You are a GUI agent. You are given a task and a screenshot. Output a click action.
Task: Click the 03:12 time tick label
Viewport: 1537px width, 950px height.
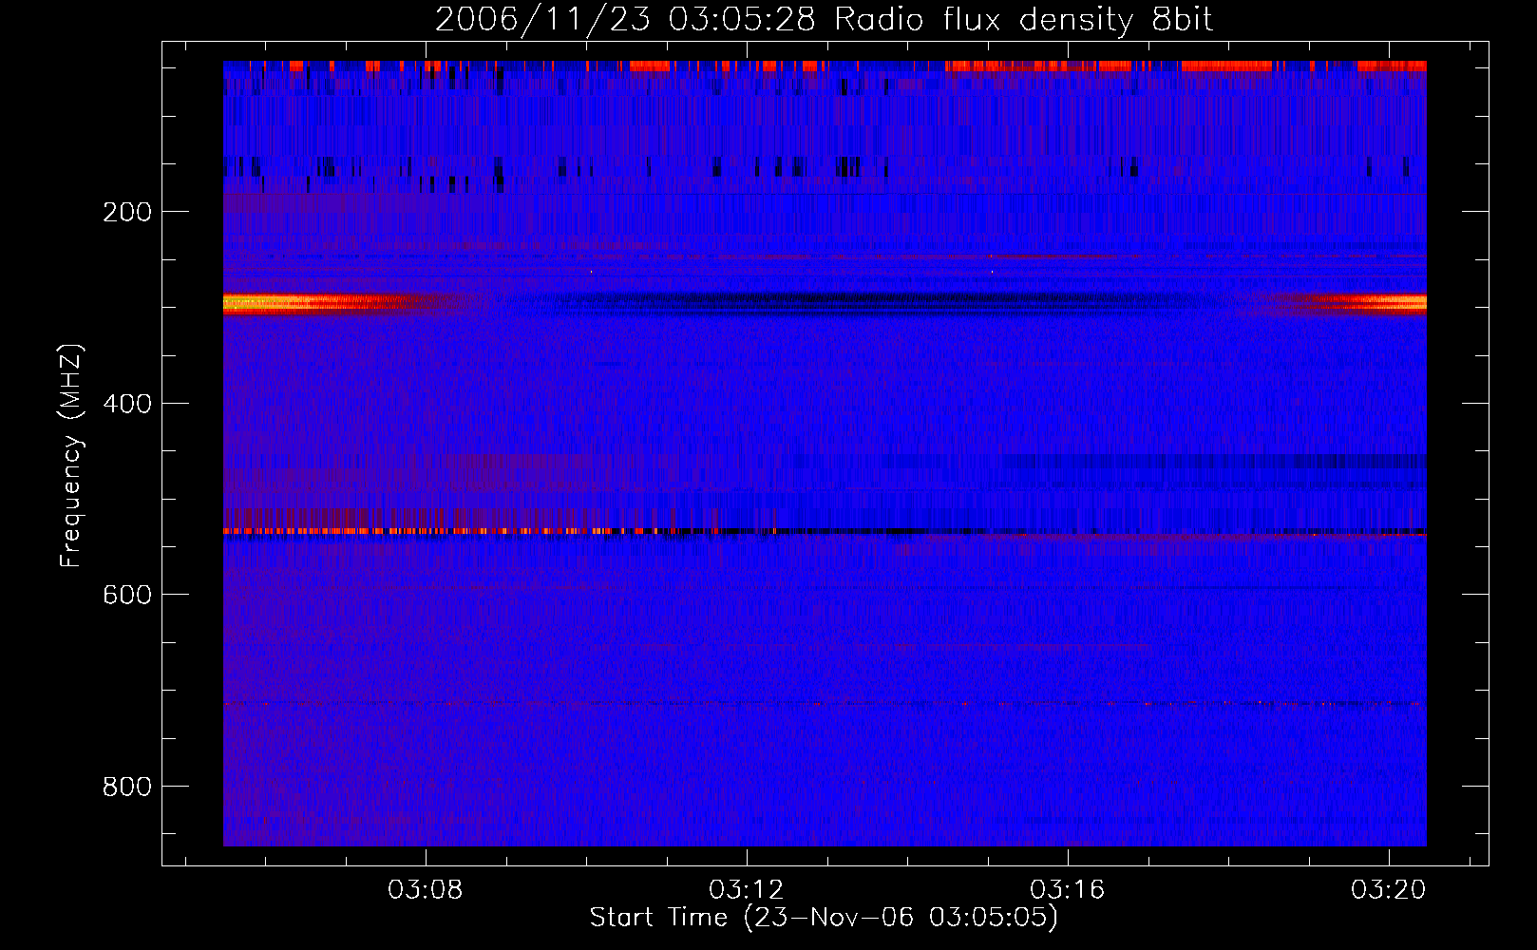[x=747, y=890]
